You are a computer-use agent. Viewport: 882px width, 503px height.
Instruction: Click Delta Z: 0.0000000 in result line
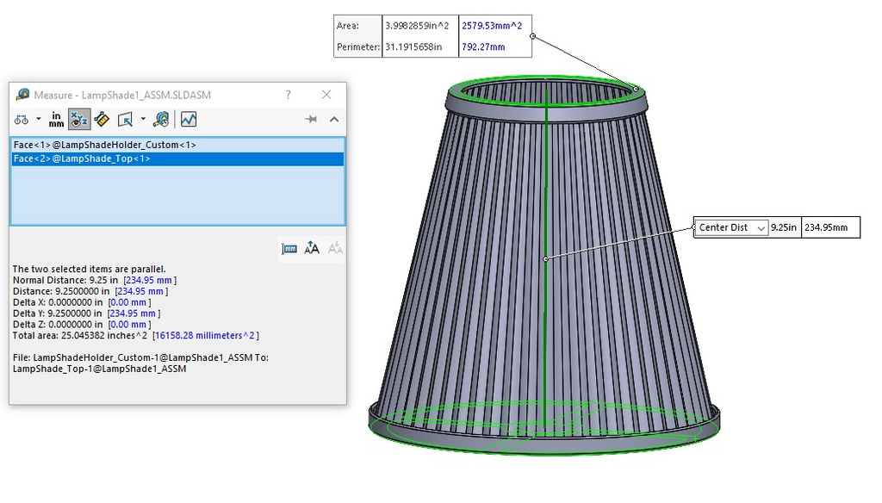[x=82, y=324]
